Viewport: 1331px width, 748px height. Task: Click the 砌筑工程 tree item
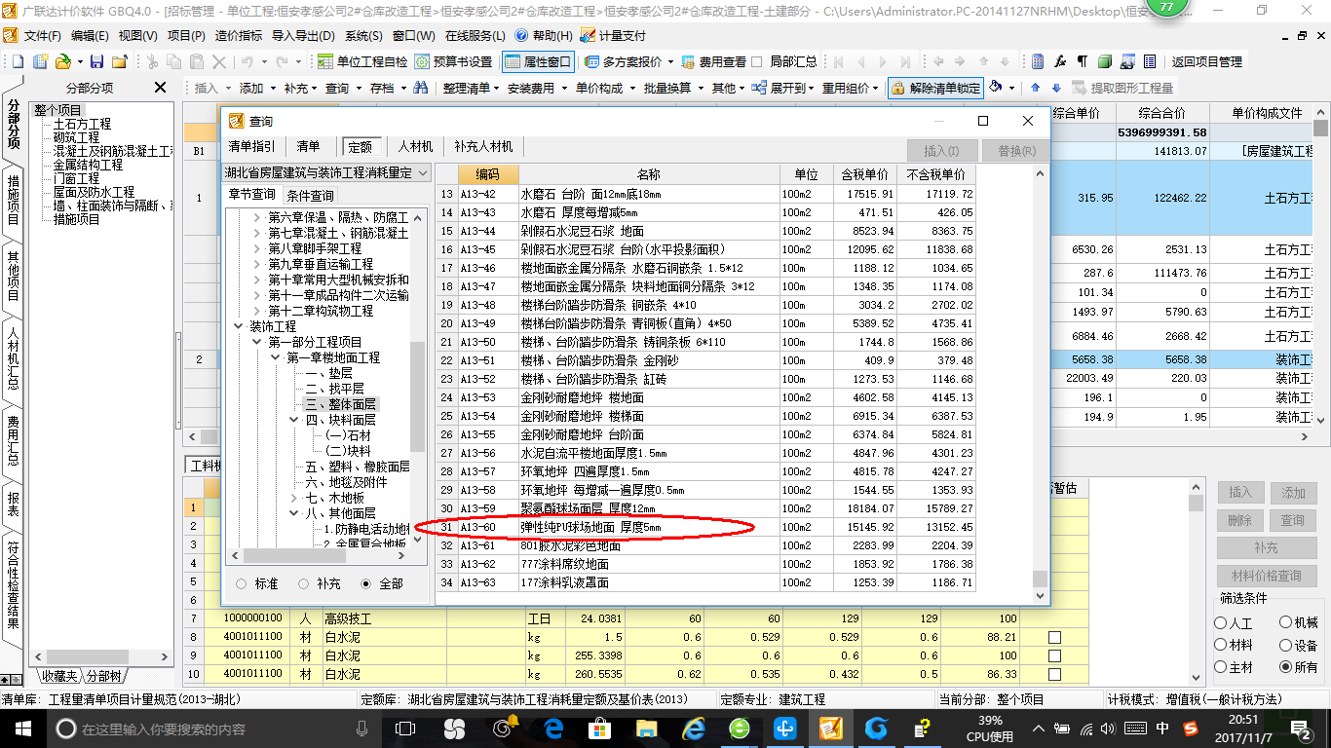pyautogui.click(x=76, y=137)
